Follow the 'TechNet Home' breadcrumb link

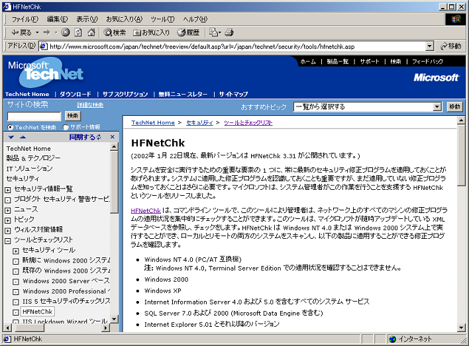pyautogui.click(x=153, y=122)
